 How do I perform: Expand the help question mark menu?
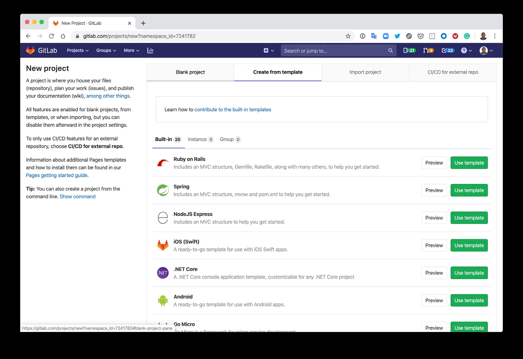pyautogui.click(x=466, y=50)
